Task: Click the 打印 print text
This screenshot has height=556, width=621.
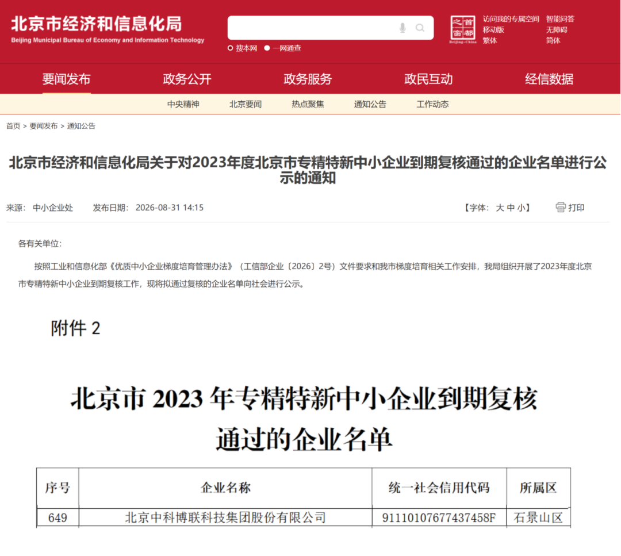Action: pos(576,208)
